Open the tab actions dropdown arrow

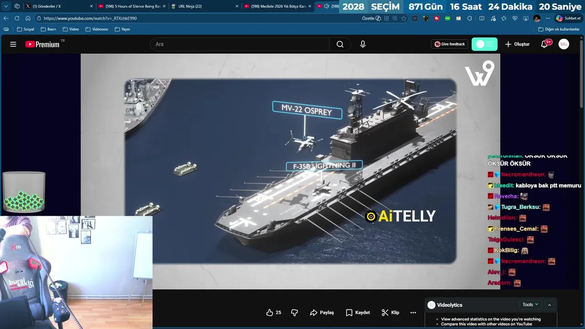(6, 6)
